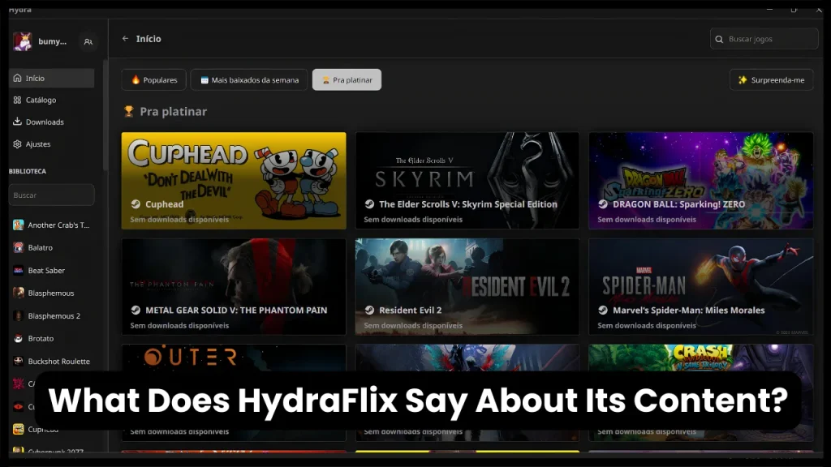Image resolution: width=831 pixels, height=467 pixels.
Task: Click the Blasphemous 2 game icon
Action: tap(19, 315)
